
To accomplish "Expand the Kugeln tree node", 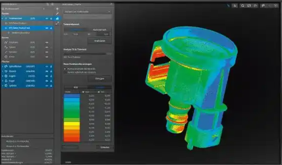I will click(2, 76).
